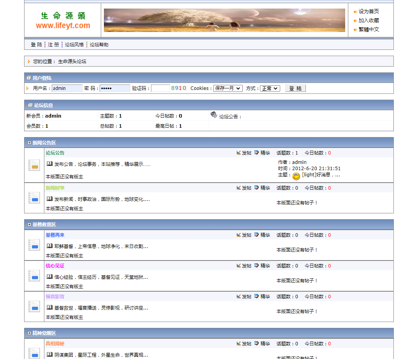Viewport: 409px width, 359px height.
Task: Click the 登 陆 submit button
Action: pos(295,88)
